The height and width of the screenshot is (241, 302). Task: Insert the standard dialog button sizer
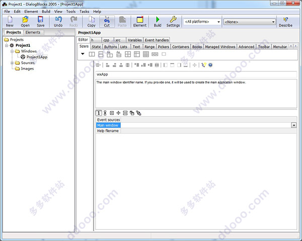(155, 54)
